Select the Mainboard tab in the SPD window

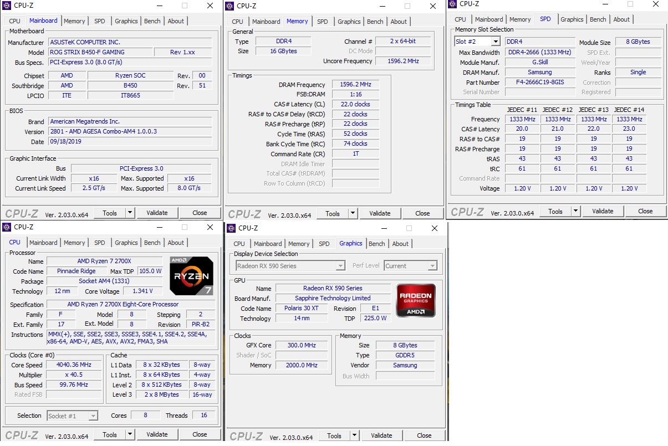489,19
